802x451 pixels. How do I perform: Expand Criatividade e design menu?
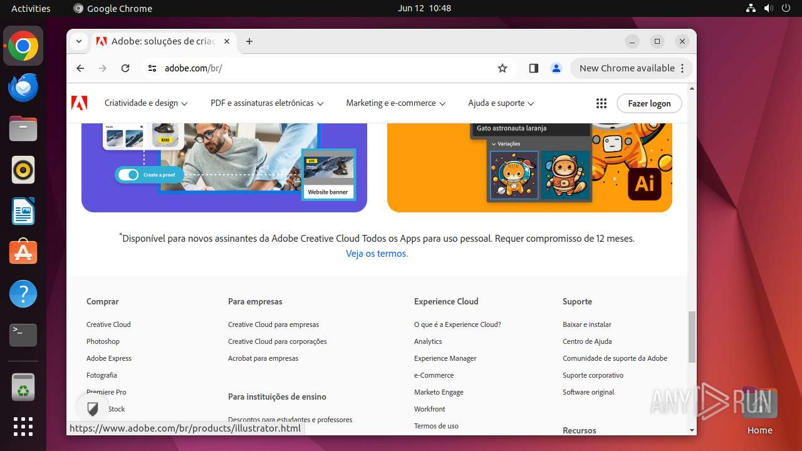(x=146, y=103)
